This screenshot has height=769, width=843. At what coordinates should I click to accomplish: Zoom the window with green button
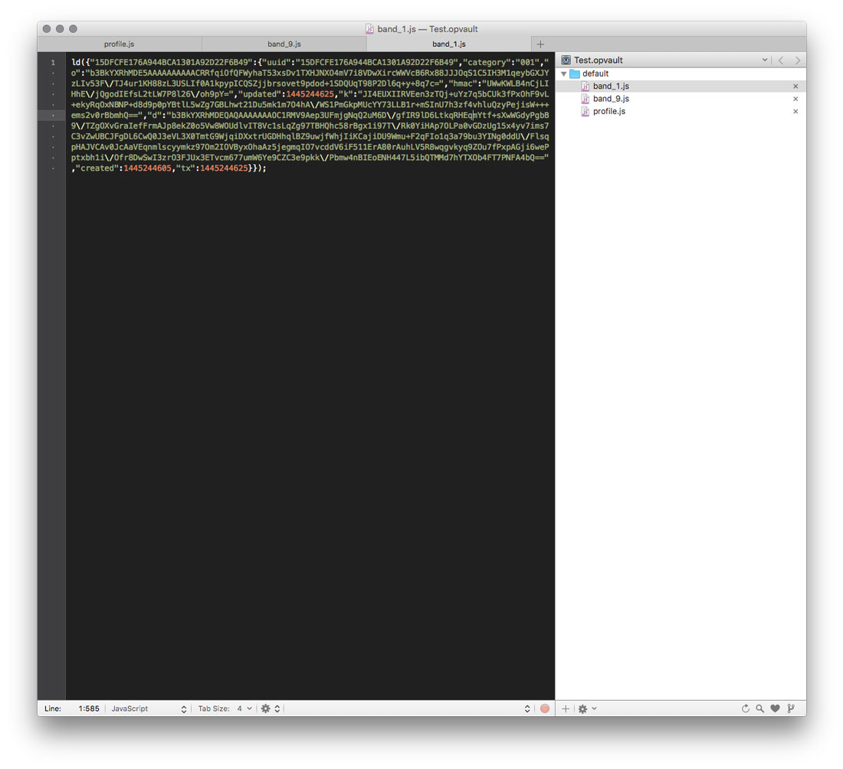click(73, 29)
